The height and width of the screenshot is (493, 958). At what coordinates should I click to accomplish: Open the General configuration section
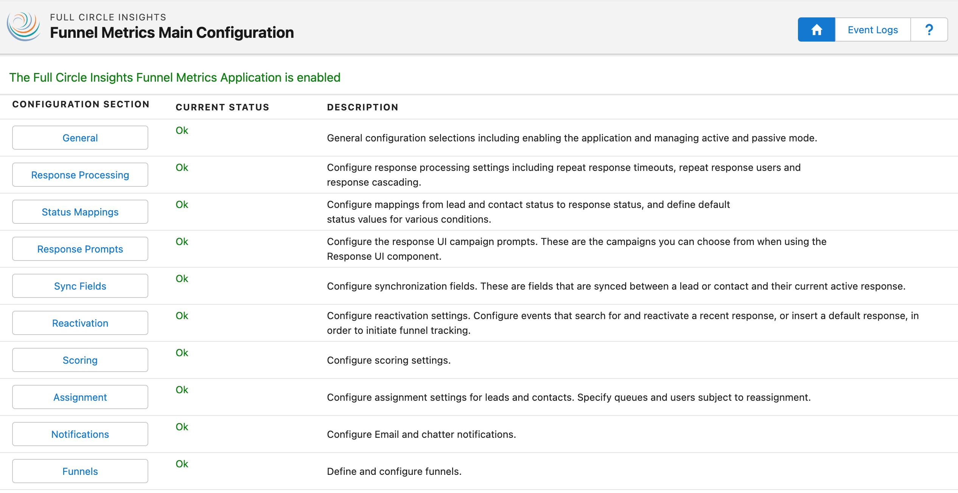[x=80, y=138]
